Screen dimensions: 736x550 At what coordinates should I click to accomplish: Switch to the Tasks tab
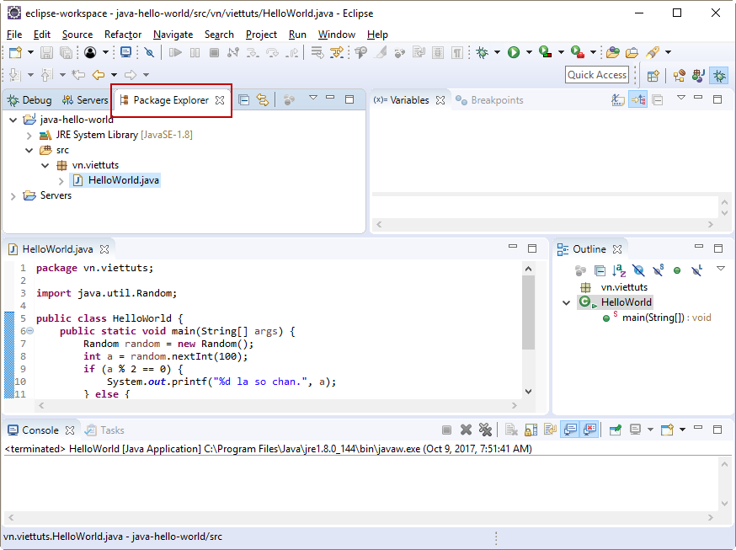[x=104, y=430]
